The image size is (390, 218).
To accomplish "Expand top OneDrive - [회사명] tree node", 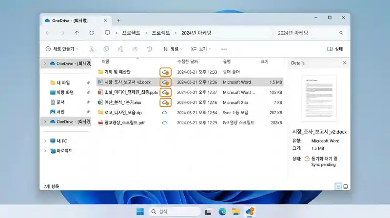I will pos(45,64).
